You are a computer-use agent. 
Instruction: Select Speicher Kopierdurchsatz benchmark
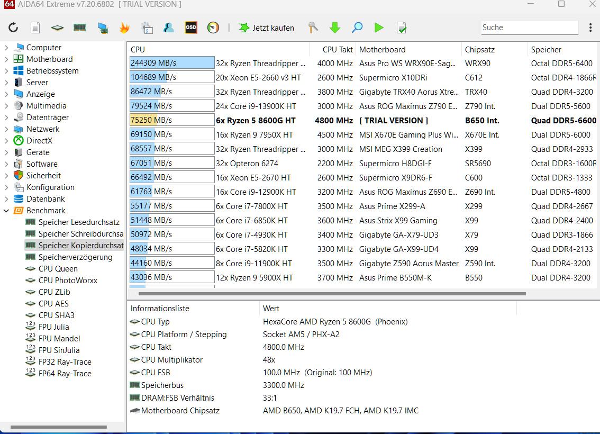(x=74, y=246)
